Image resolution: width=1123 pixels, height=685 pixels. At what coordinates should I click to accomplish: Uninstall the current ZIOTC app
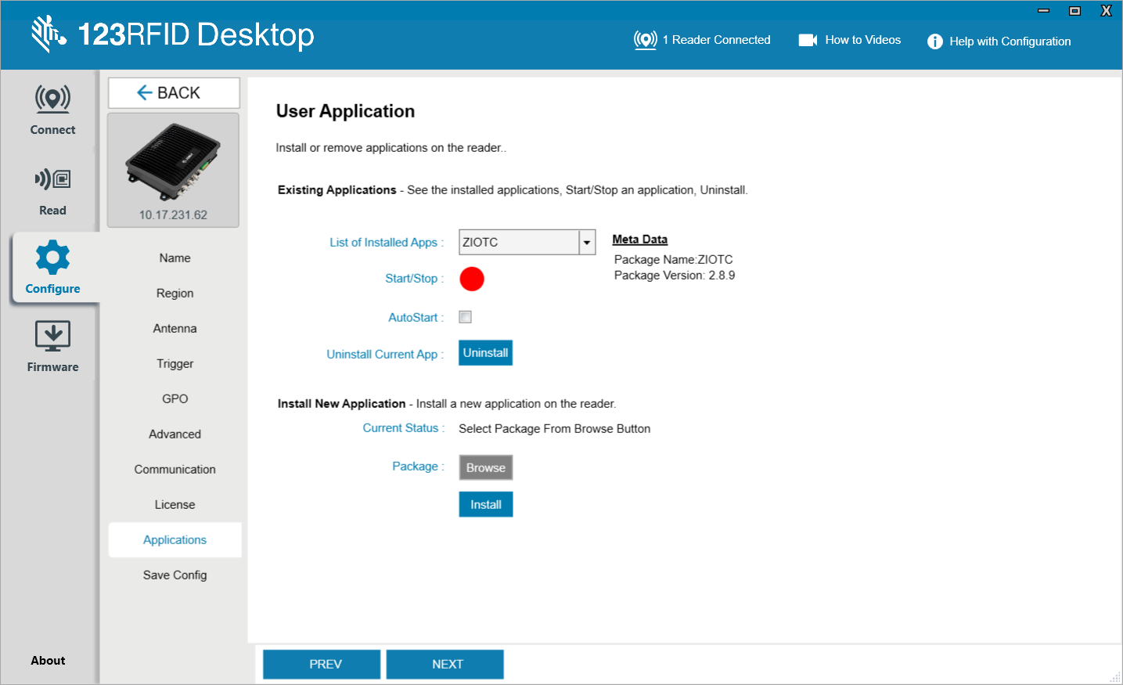pos(485,352)
